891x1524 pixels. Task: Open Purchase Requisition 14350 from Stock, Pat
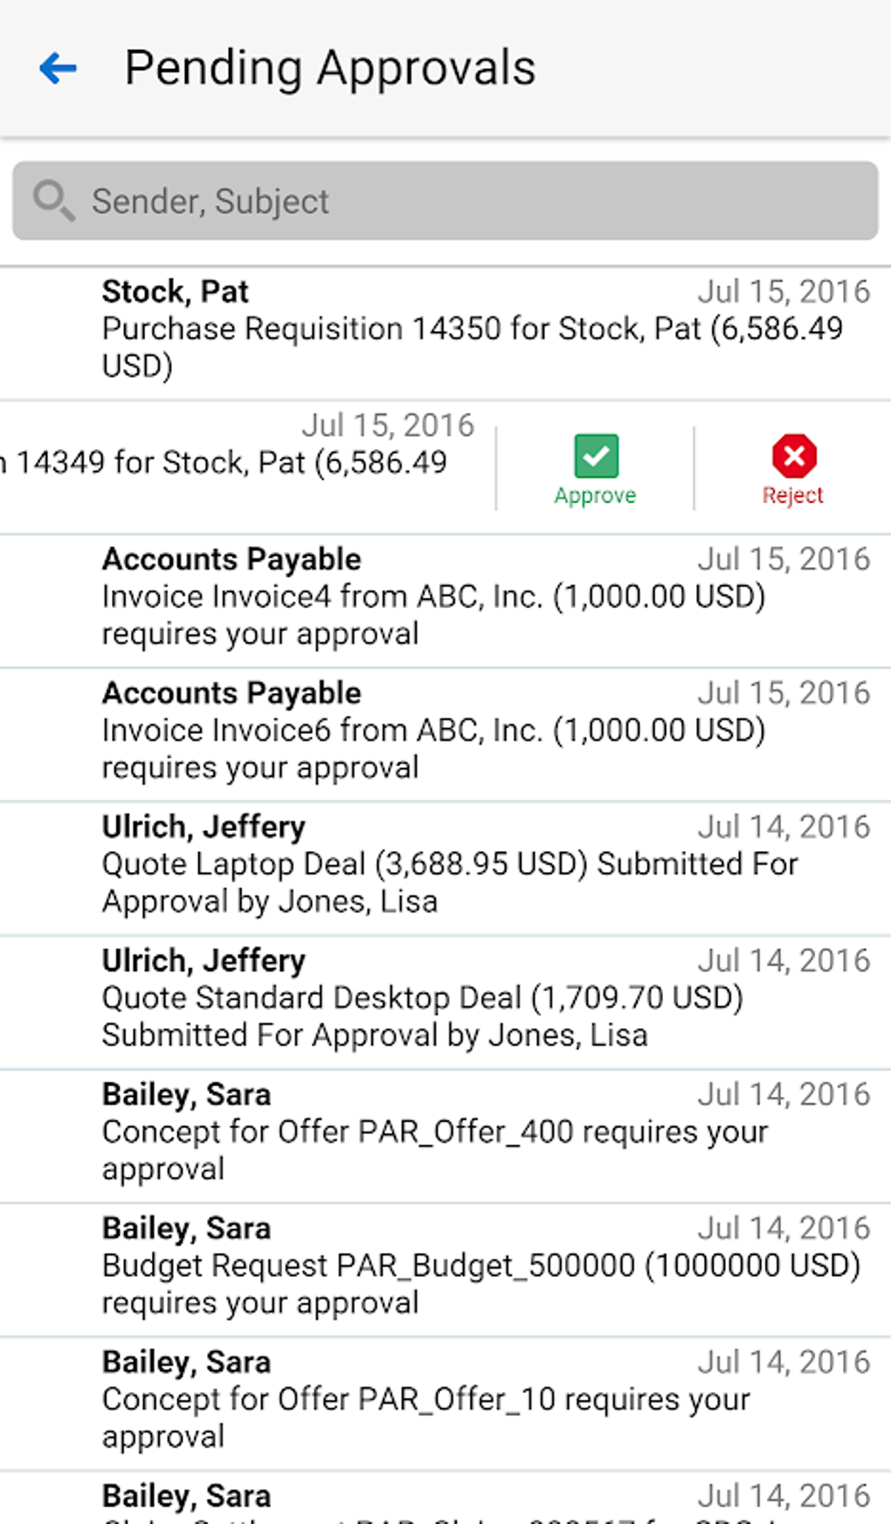point(445,333)
